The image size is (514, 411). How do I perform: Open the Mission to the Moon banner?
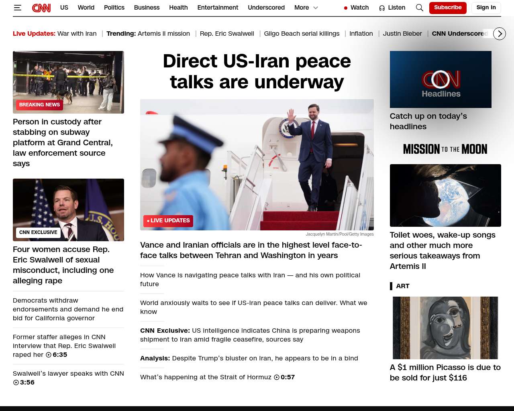[445, 149]
